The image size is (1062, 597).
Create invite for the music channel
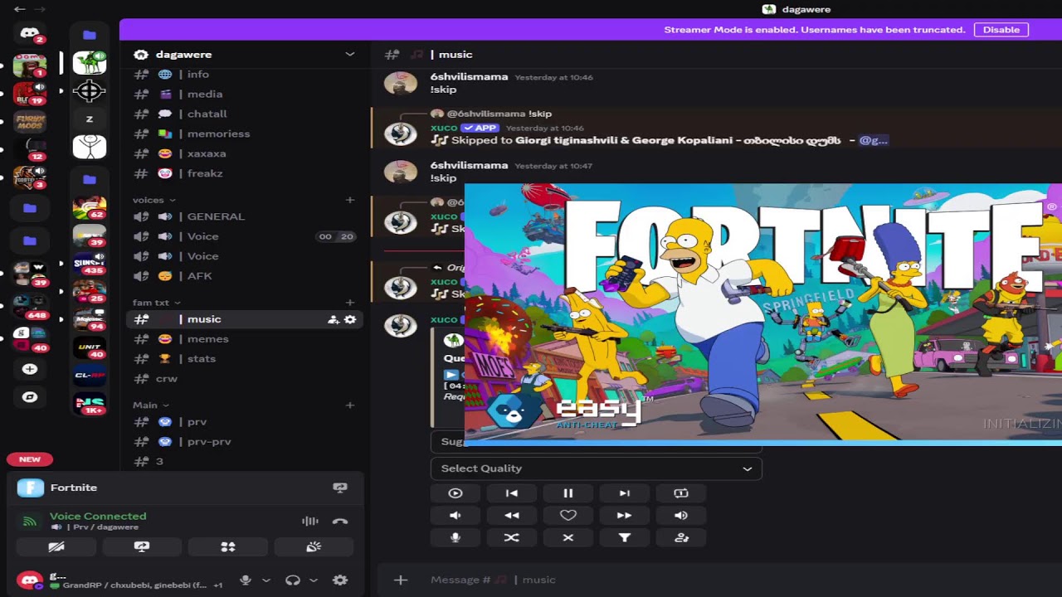[334, 319]
